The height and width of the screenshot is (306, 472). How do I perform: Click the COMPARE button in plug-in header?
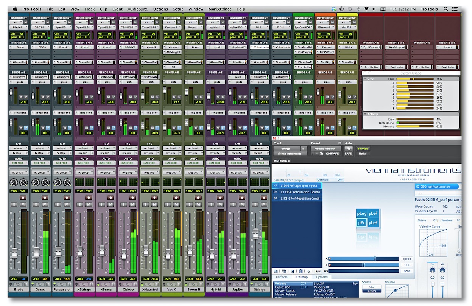(x=333, y=154)
